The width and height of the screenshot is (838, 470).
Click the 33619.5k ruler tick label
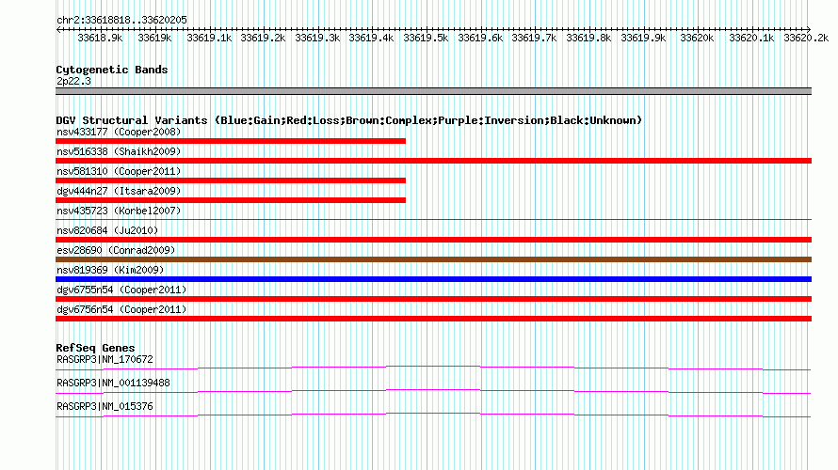click(426, 38)
